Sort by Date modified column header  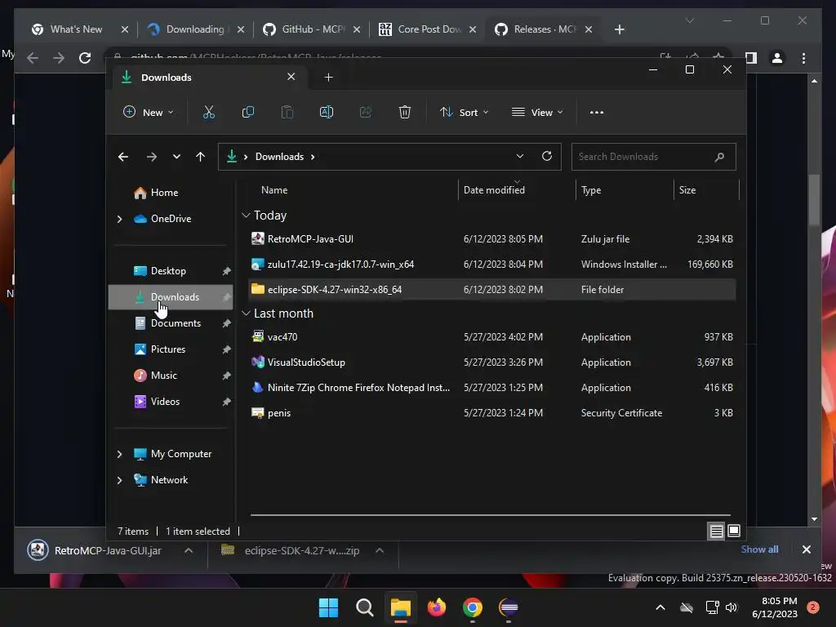pos(494,189)
